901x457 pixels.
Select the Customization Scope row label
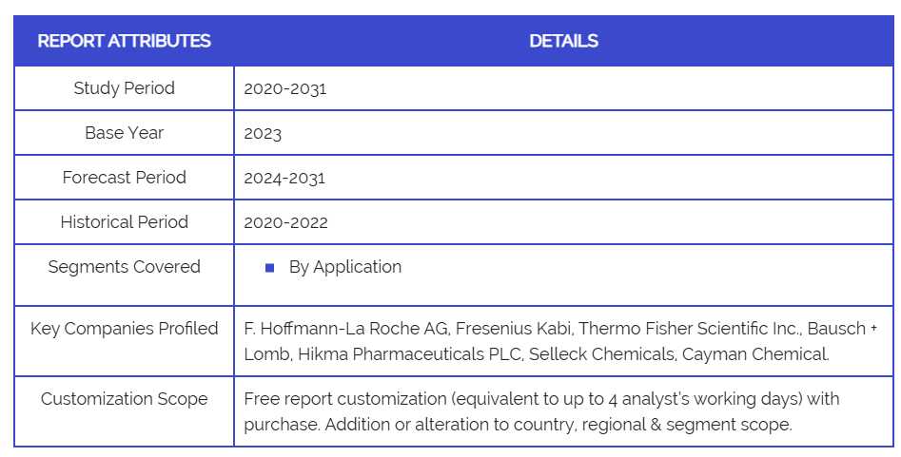pos(124,399)
